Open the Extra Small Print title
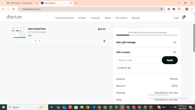195x110 pixels. pos(37,29)
